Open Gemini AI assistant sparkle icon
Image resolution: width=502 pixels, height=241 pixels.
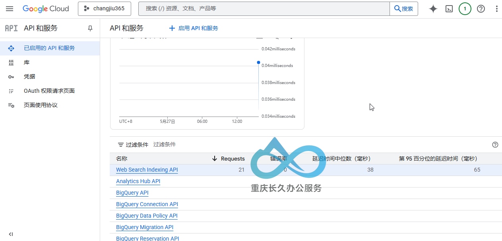coord(433,9)
